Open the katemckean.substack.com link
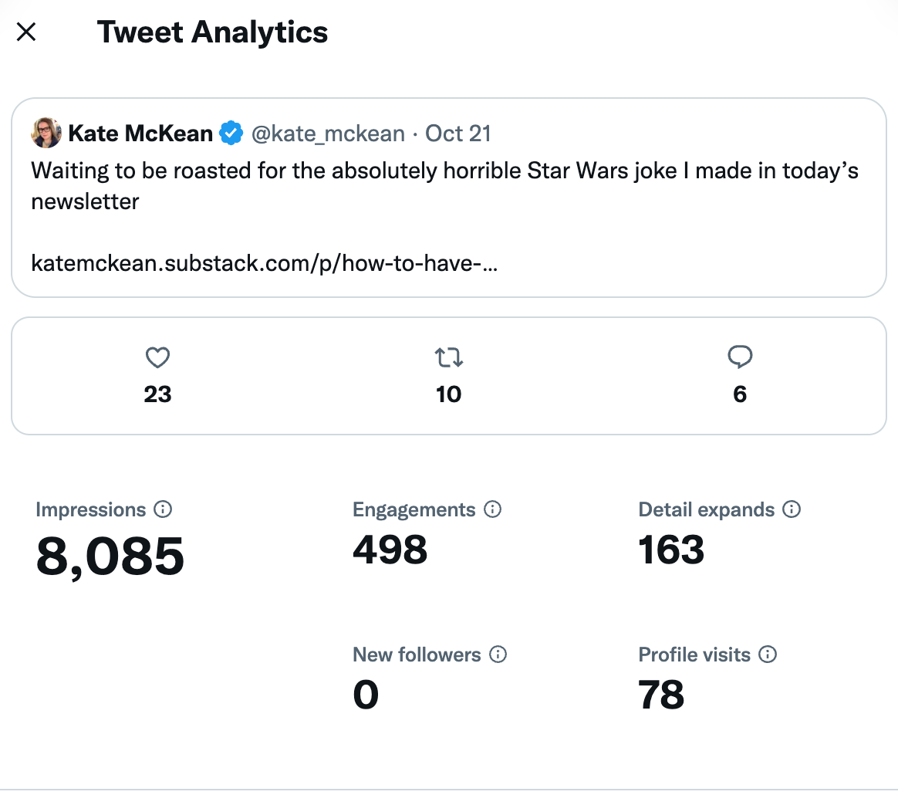This screenshot has width=898, height=795. (x=264, y=263)
